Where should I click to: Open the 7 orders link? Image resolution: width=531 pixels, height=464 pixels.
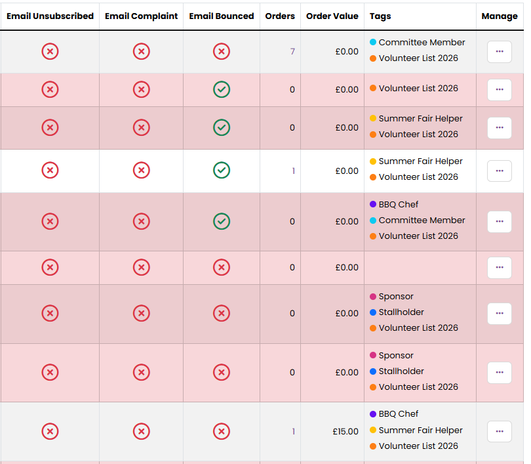[x=292, y=51]
